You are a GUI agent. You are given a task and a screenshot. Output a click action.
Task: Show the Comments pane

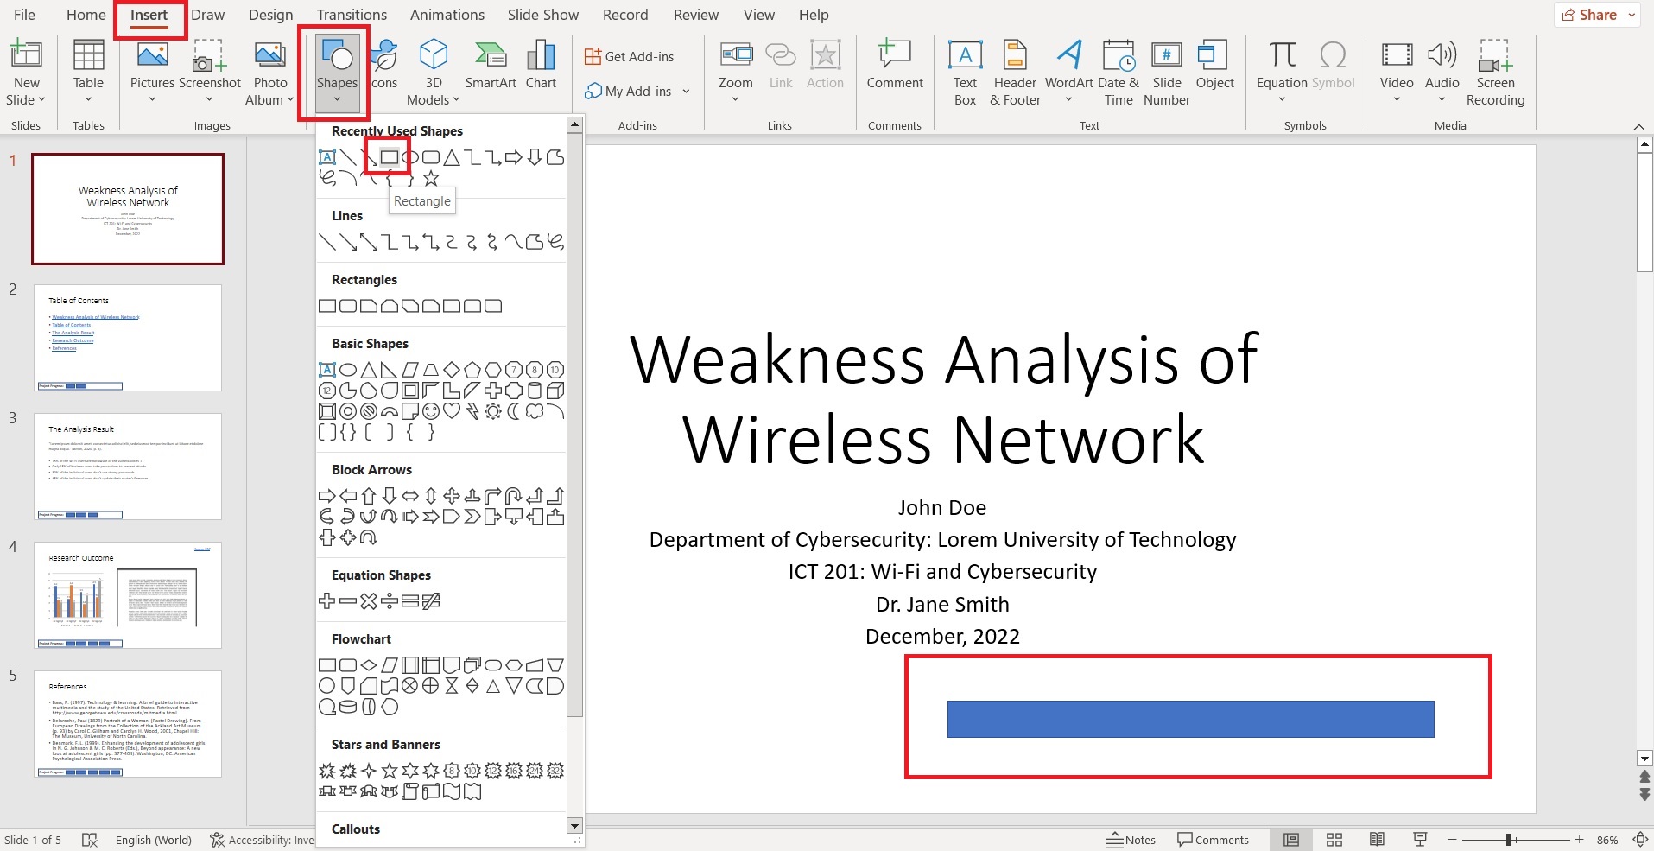[1214, 839]
